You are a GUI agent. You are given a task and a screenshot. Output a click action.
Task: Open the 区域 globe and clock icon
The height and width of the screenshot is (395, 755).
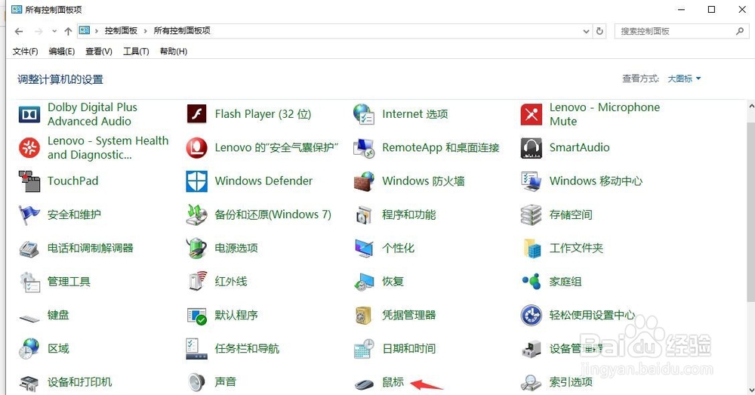(x=29, y=349)
